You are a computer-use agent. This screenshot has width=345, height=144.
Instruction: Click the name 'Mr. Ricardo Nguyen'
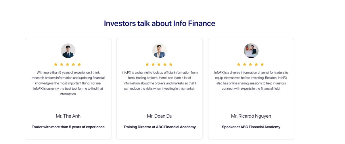pyautogui.click(x=251, y=116)
